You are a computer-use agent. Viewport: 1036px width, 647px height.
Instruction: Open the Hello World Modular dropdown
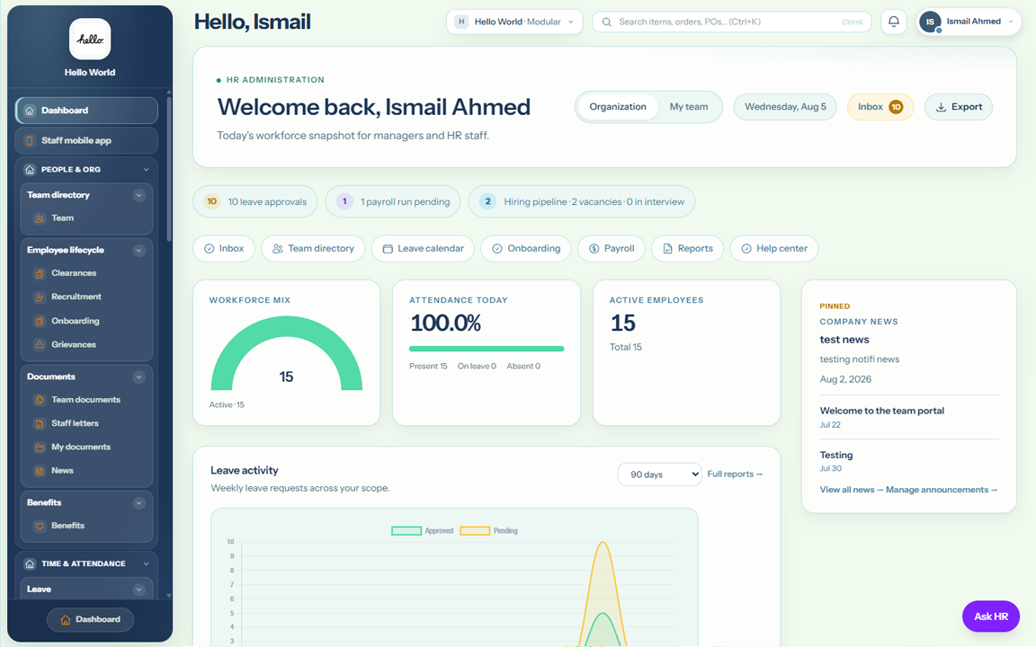click(x=514, y=22)
